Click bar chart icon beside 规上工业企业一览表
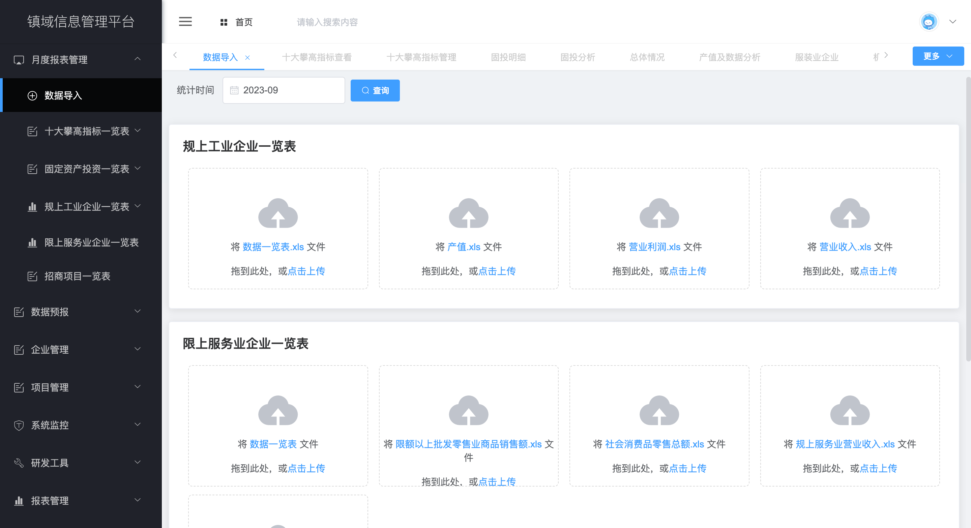This screenshot has width=971, height=528. pos(32,207)
